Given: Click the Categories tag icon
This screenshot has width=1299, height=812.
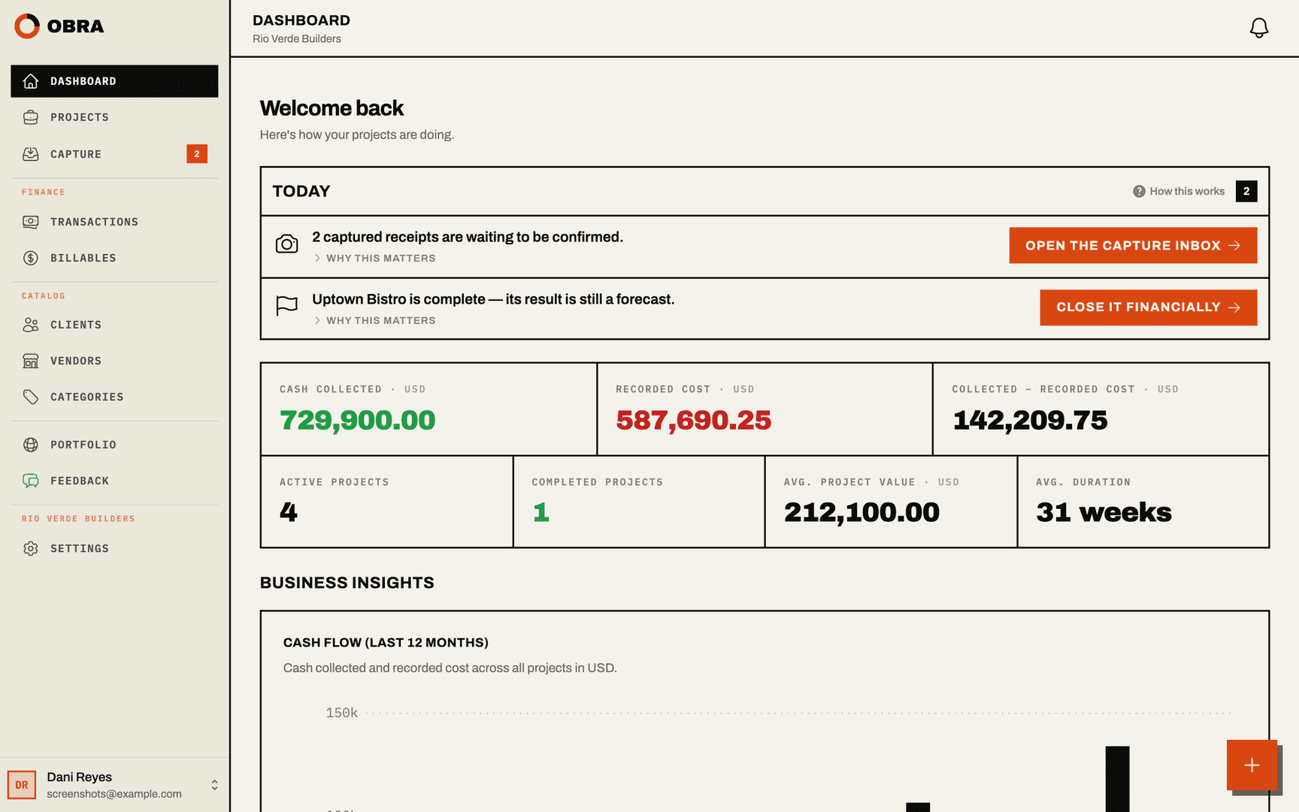Looking at the screenshot, I should point(31,397).
